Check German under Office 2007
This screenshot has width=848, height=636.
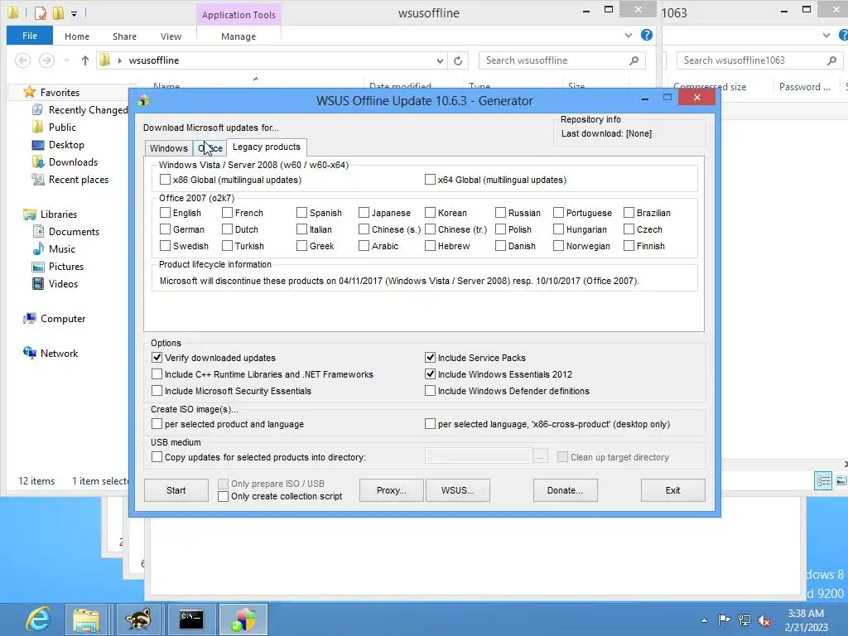[x=165, y=229]
